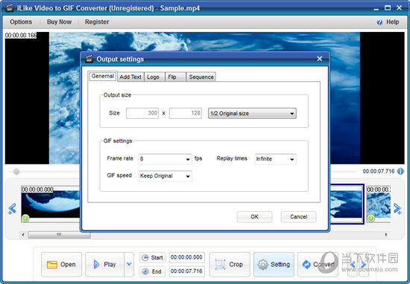Click the Start time field 00:00:00.000

click(186, 257)
